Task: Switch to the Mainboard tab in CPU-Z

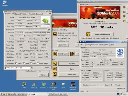Action: [94, 45]
